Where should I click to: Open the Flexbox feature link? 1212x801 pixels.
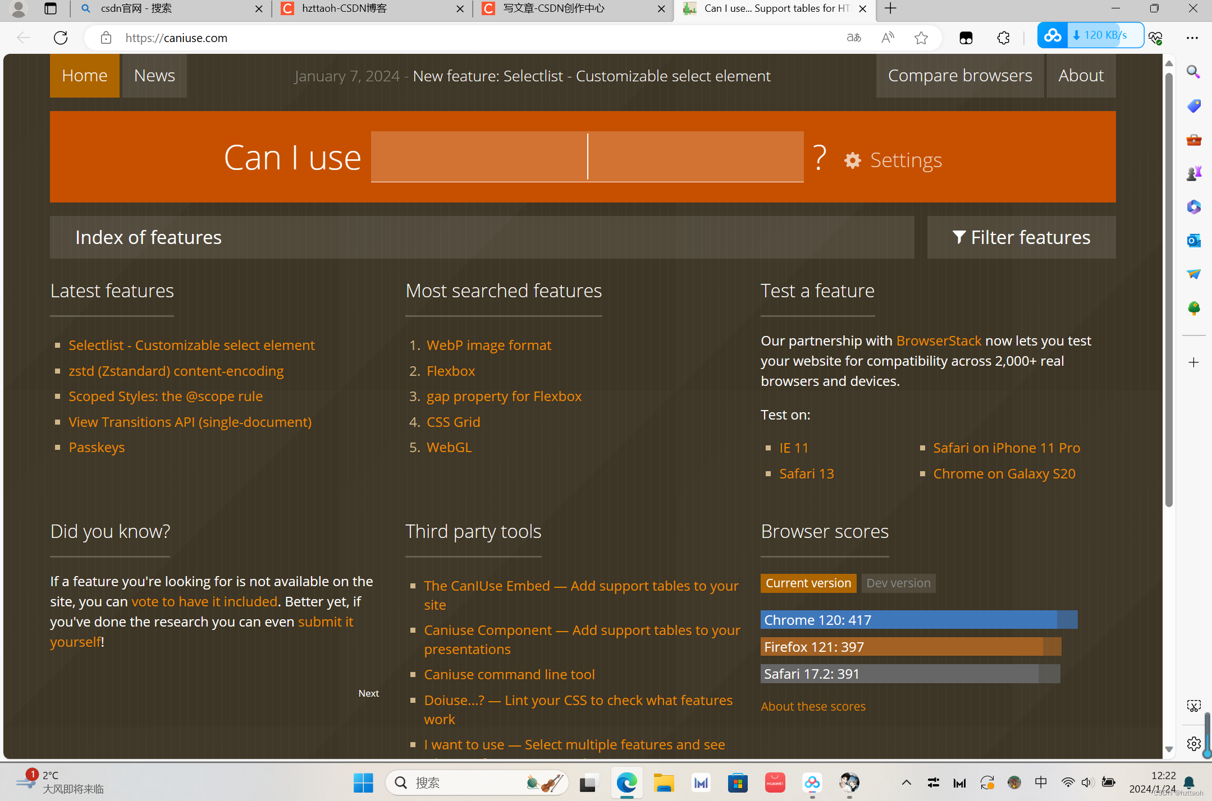click(451, 371)
